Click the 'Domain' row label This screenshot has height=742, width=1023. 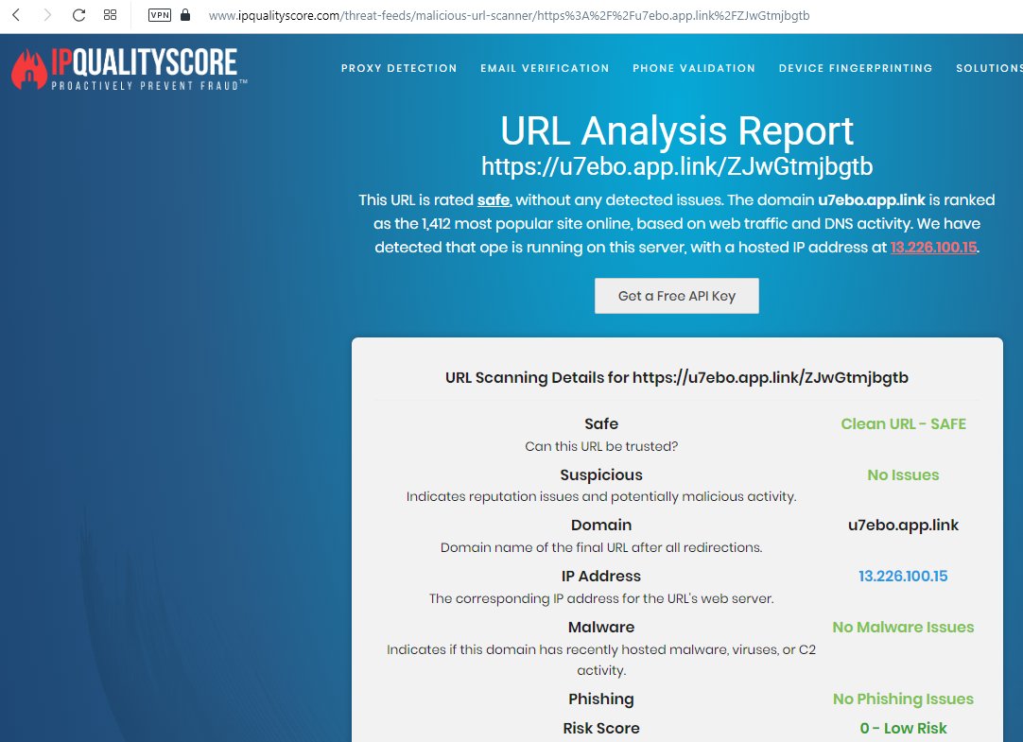[x=601, y=526]
